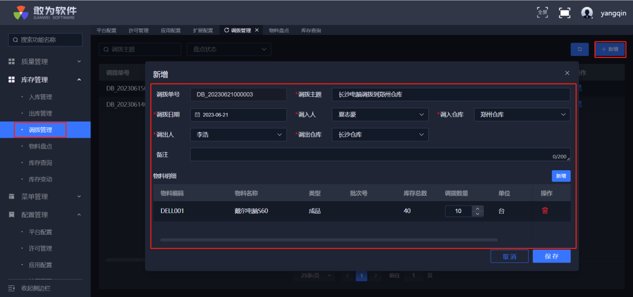Screen dimensions: 633x297
Task: Click the 收起侧边栏 collapse icon
Action: point(11,288)
